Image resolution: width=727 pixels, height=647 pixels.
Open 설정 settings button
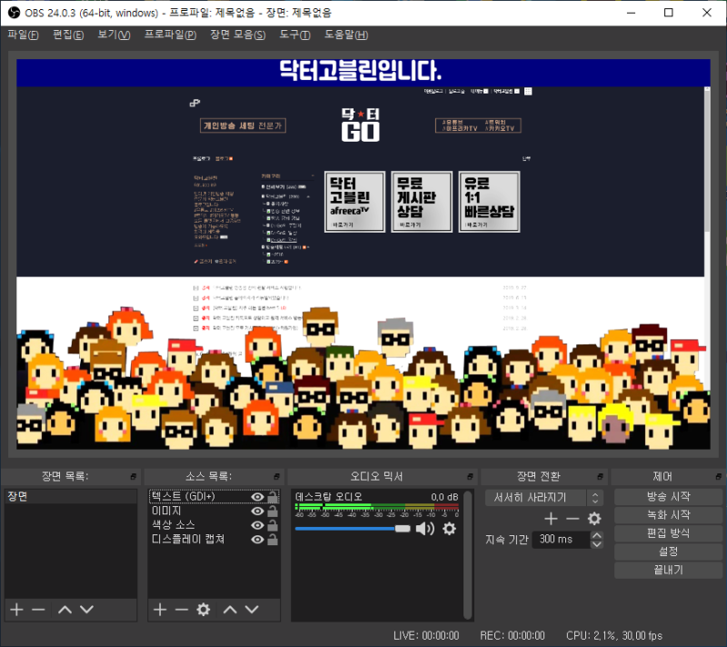point(668,552)
